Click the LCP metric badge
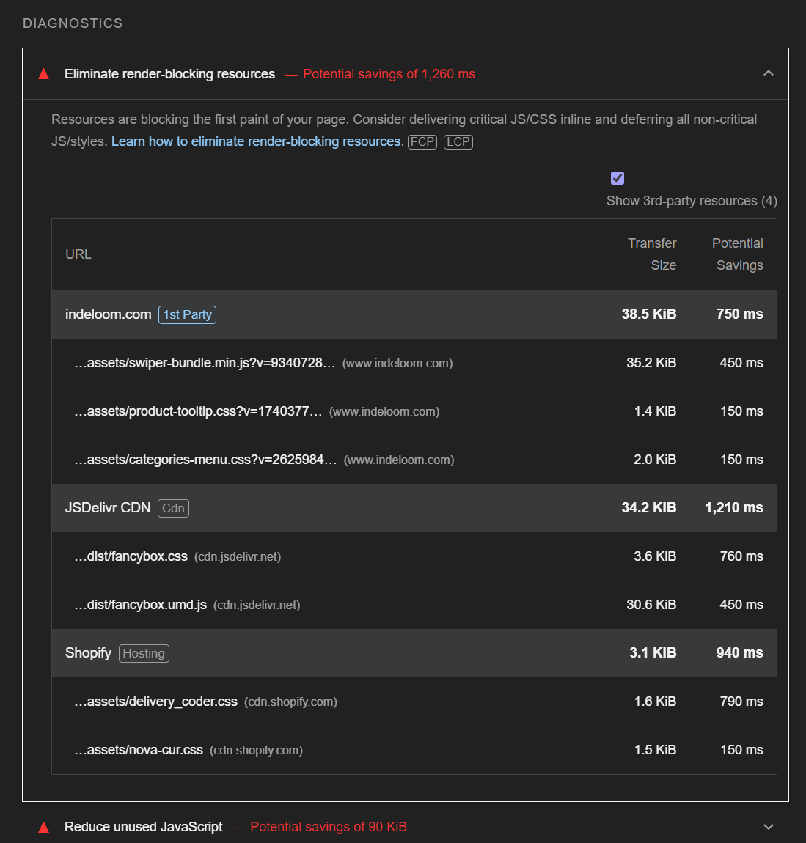 (458, 141)
